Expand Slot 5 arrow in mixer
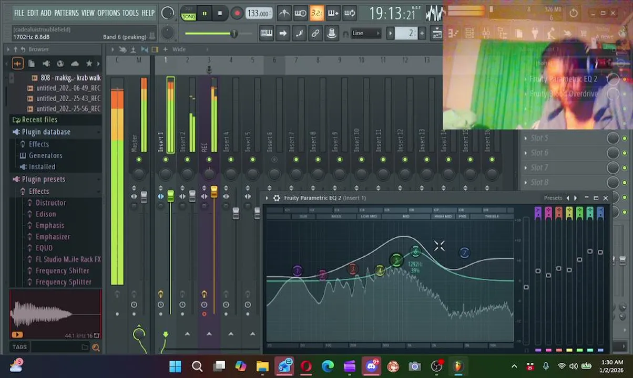 pyautogui.click(x=526, y=138)
